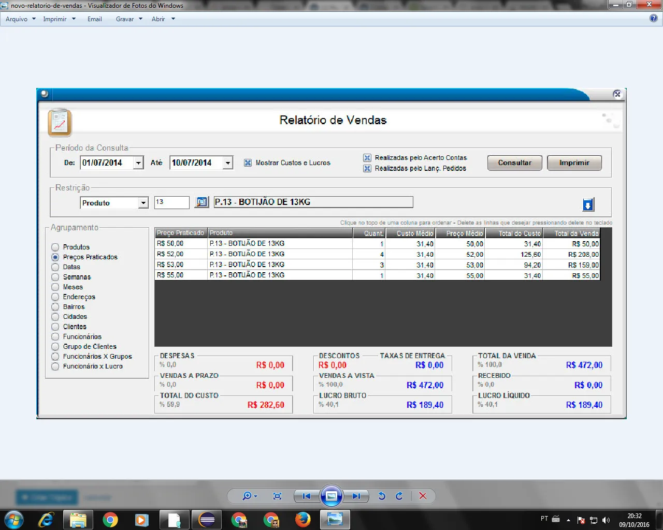Launch Firefox from the taskbar
The image size is (663, 530).
pyautogui.click(x=302, y=519)
